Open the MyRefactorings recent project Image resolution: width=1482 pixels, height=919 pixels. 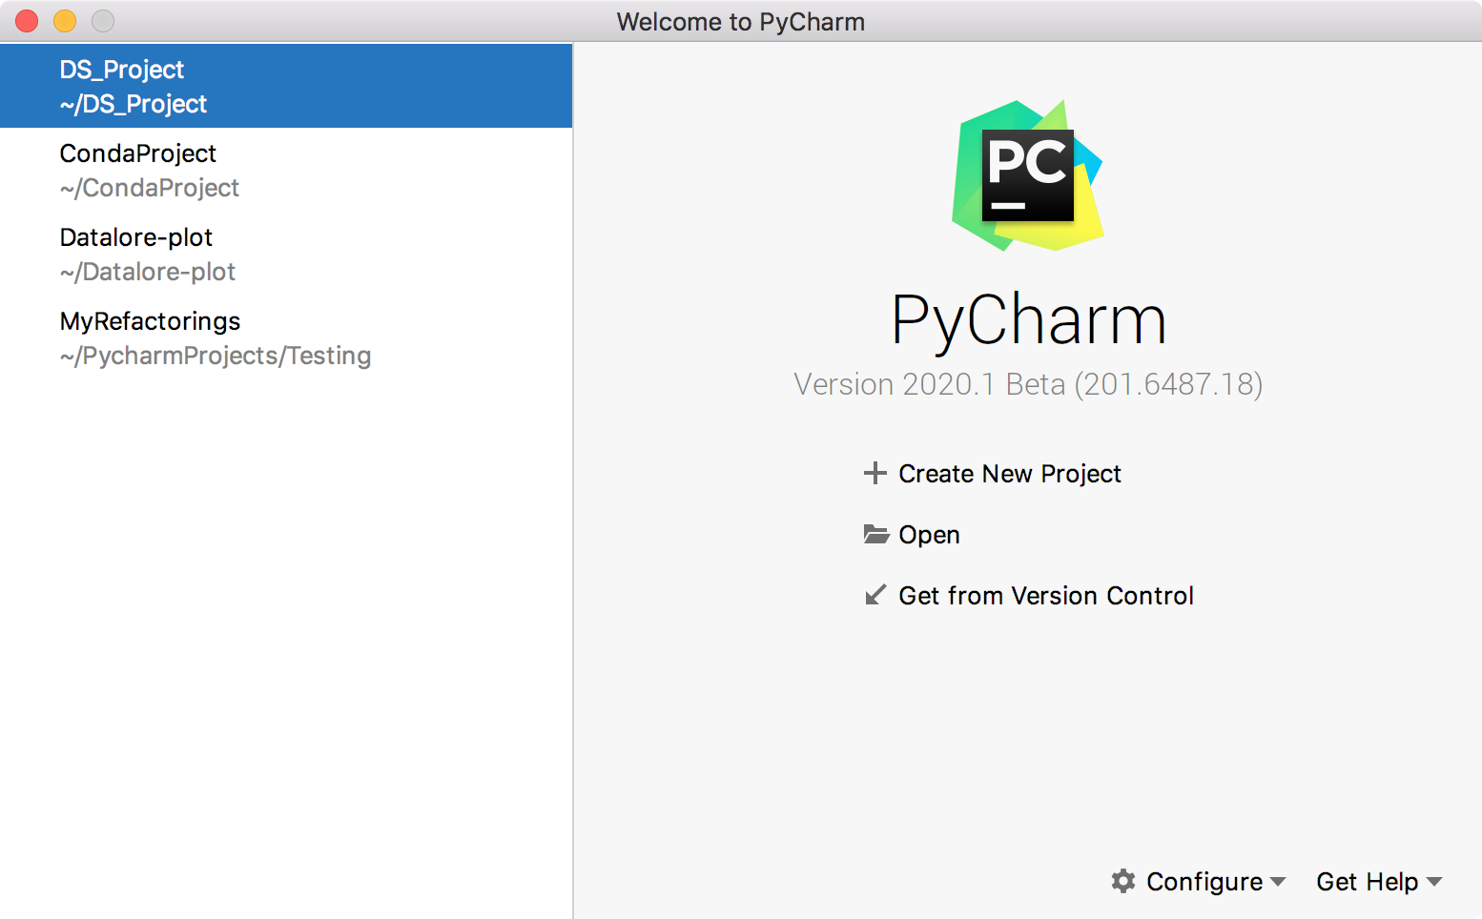pos(286,337)
